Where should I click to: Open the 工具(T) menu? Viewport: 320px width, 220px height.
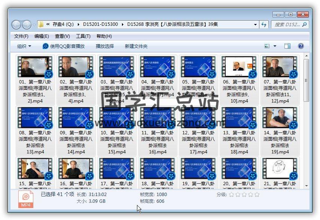point(83,36)
